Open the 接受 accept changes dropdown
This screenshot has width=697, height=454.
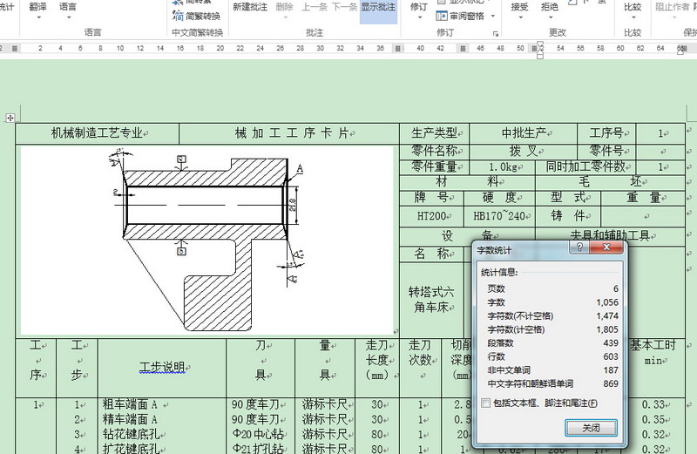click(519, 10)
